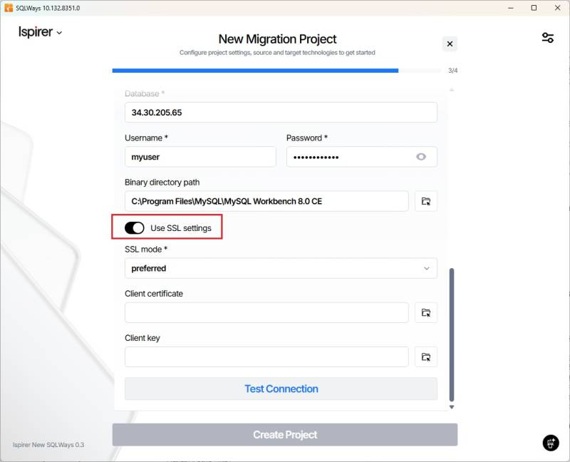Click the form's vertical scrollbar thumb
The width and height of the screenshot is (570, 462).
(451, 335)
